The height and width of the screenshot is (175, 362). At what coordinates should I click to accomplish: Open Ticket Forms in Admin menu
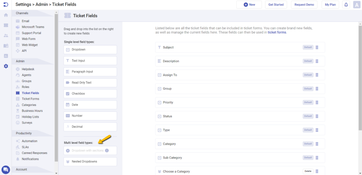click(x=30, y=99)
